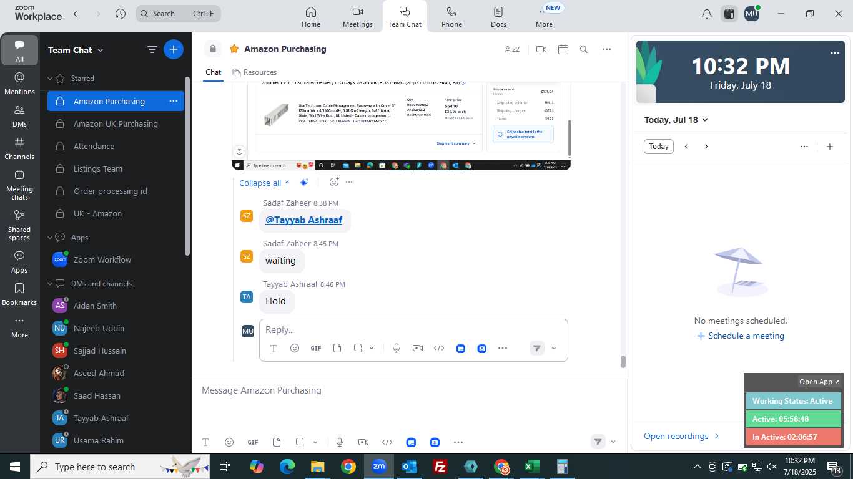Open the Open recordings link
This screenshot has width=853, height=479.
click(x=682, y=436)
